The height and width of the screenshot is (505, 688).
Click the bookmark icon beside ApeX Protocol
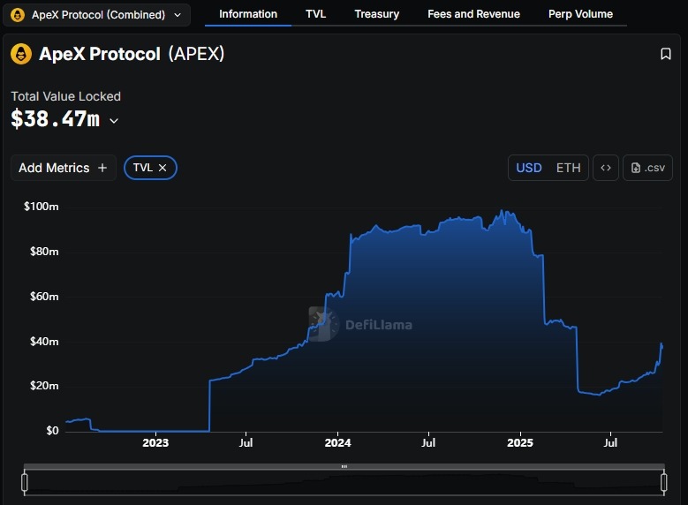pyautogui.click(x=666, y=54)
